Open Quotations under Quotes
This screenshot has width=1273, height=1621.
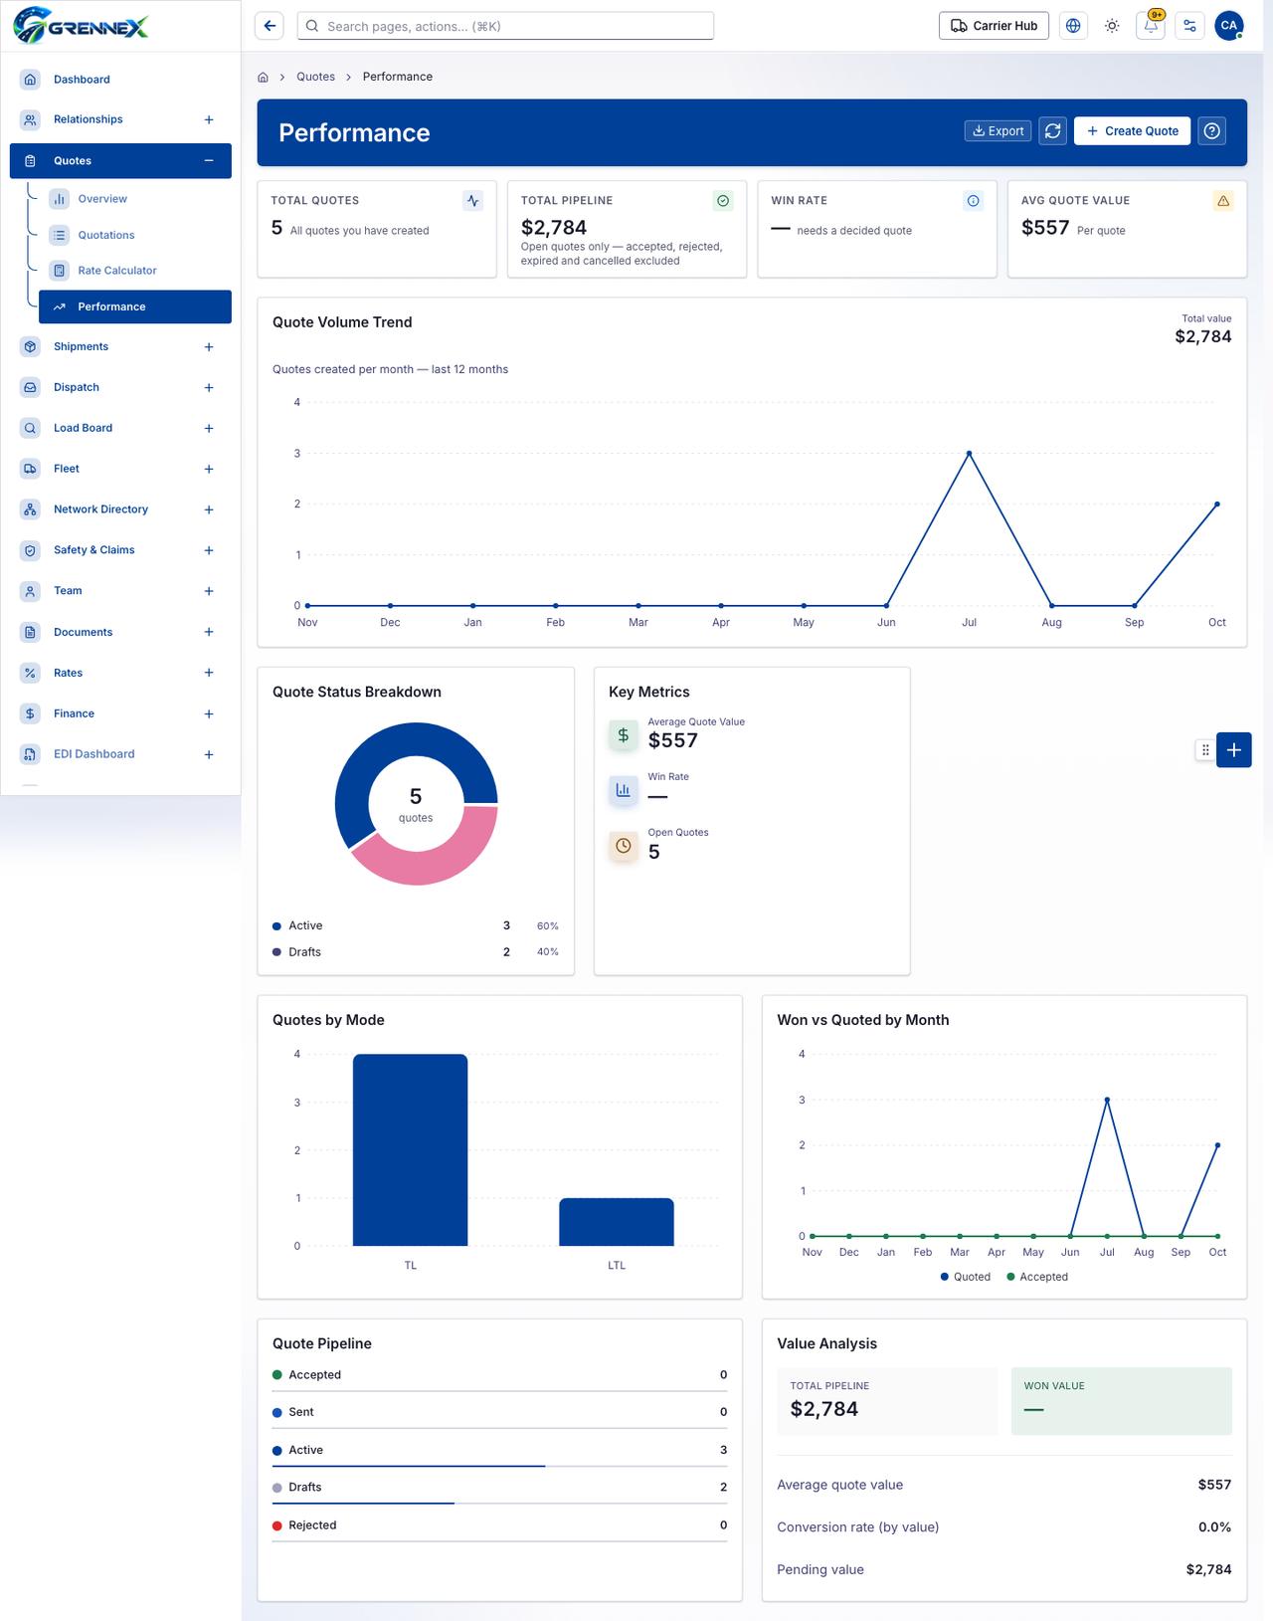click(x=135, y=235)
